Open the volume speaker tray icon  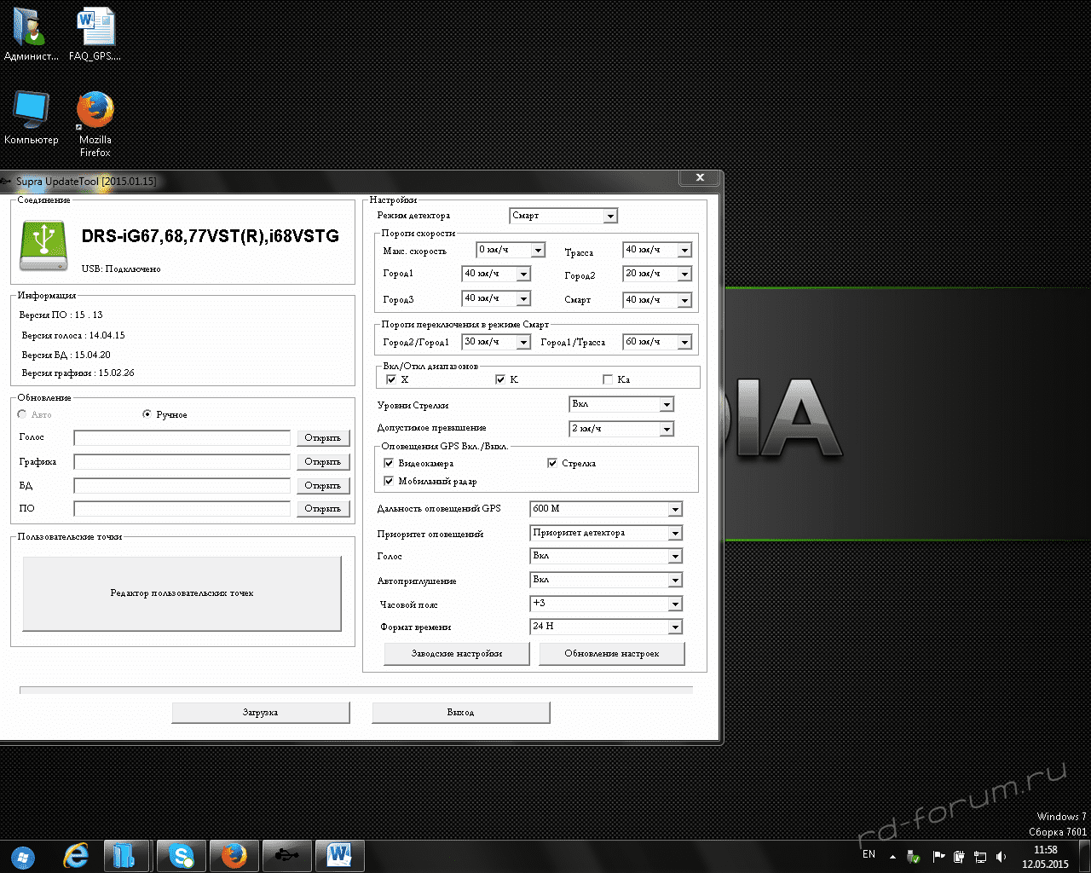(x=1002, y=856)
